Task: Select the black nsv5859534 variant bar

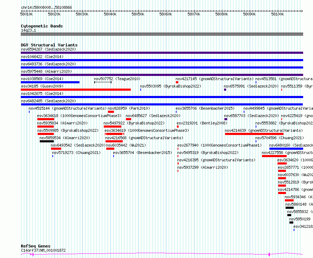Action: (47, 141)
